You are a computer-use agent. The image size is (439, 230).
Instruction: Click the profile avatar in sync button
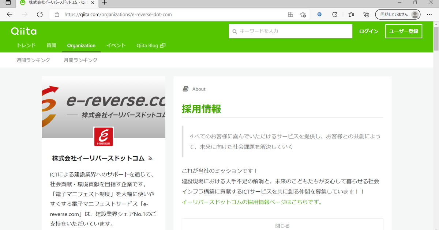point(415,15)
